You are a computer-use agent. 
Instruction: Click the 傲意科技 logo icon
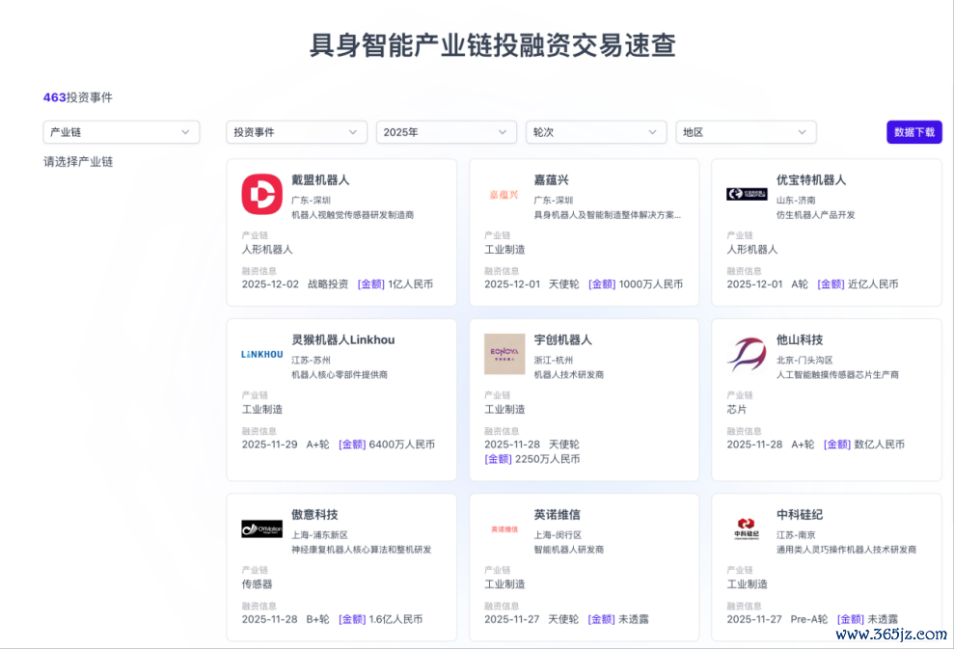pos(261,528)
